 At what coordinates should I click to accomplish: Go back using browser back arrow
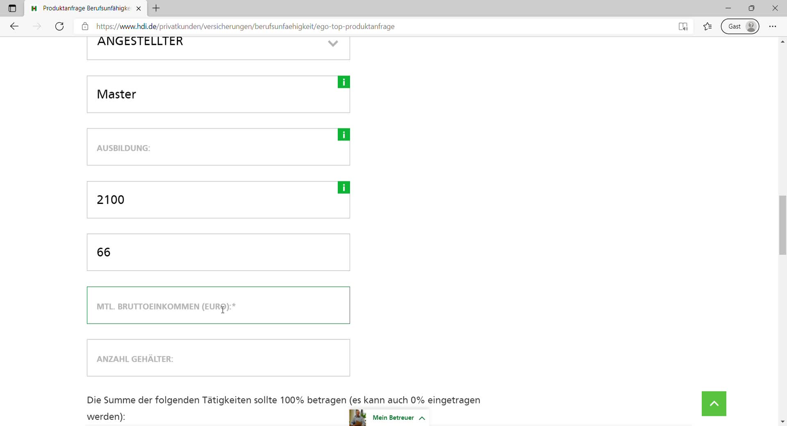point(14,27)
